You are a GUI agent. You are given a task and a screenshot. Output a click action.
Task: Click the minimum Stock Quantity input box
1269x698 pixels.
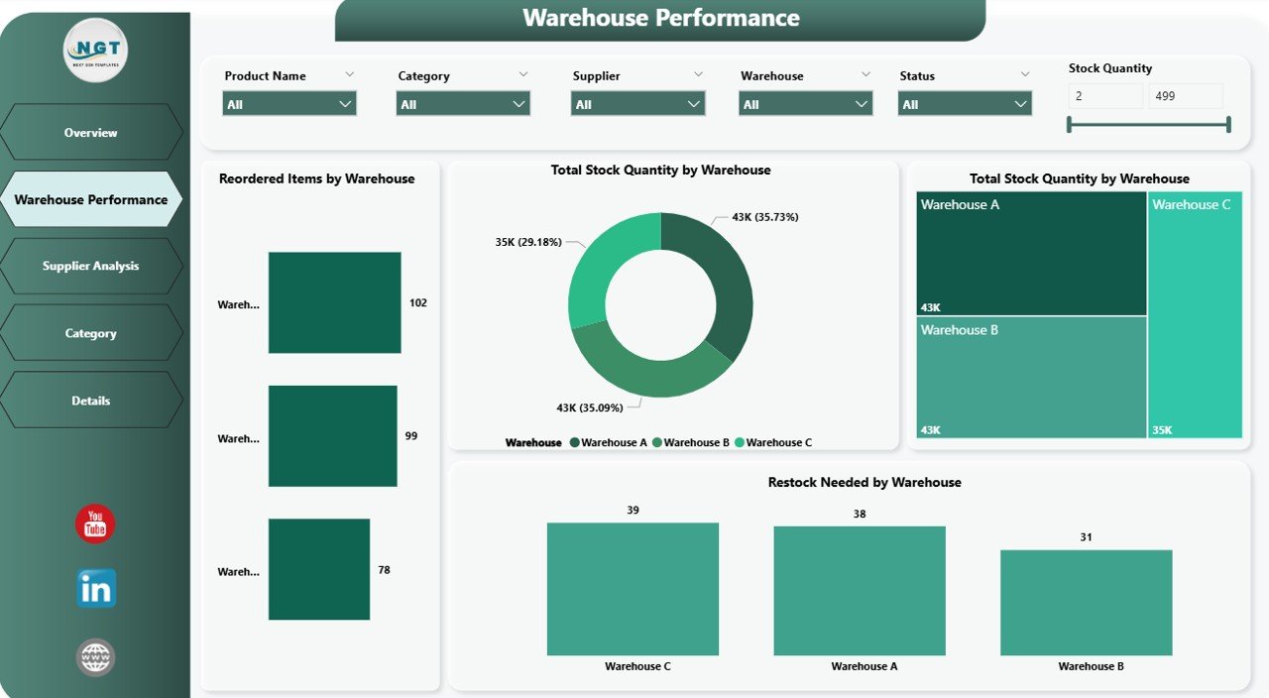[1105, 96]
